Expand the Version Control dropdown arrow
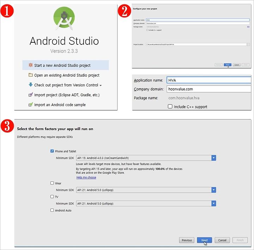 [x=101, y=85]
